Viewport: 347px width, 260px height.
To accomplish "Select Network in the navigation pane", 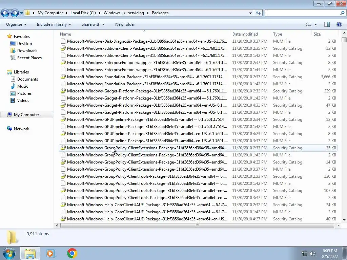I will [21, 129].
